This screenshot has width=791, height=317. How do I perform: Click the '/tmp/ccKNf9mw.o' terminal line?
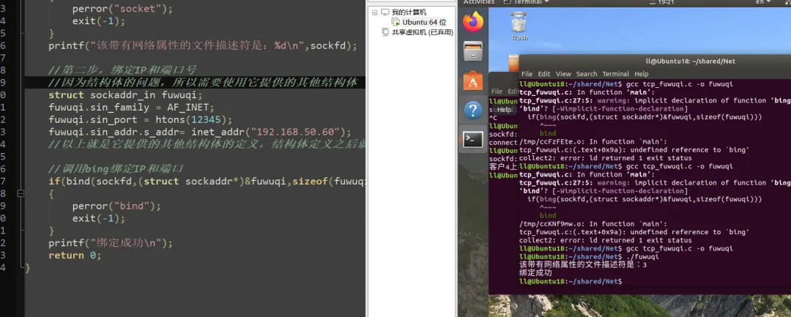click(593, 224)
